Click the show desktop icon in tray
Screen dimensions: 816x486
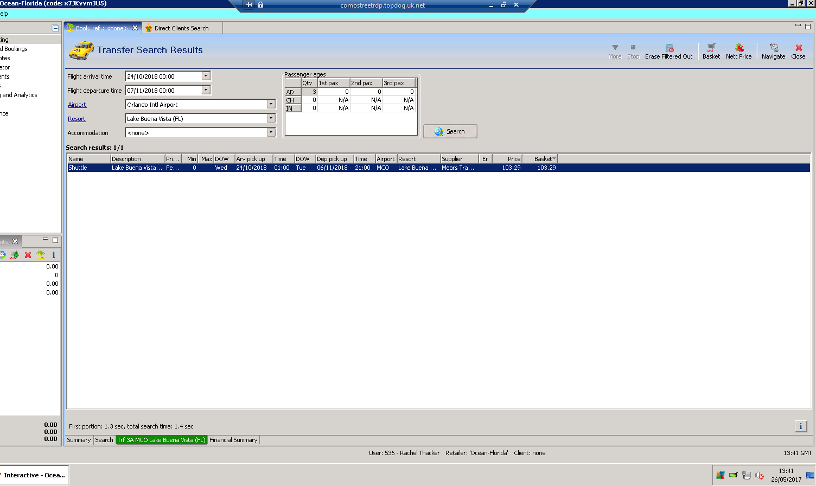pos(810,476)
